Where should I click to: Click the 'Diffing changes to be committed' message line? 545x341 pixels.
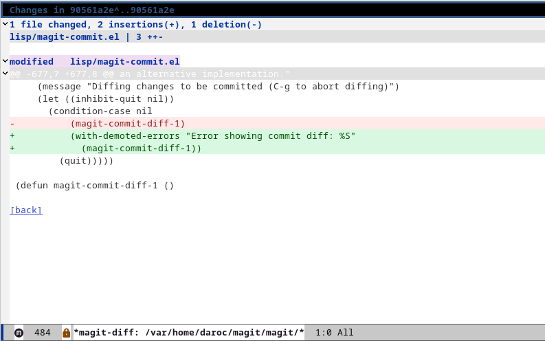(219, 87)
